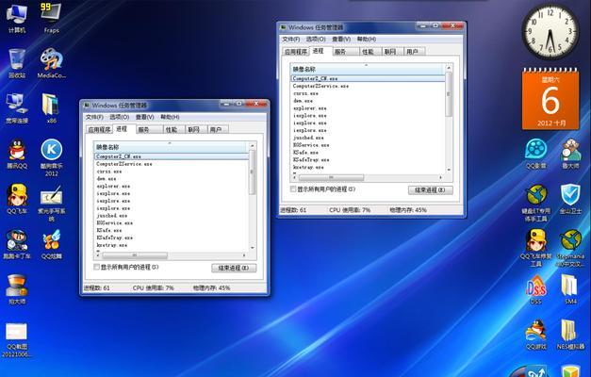Select explorer.exe in left Task Manager
Screen dimensions: 591x377
172,187
